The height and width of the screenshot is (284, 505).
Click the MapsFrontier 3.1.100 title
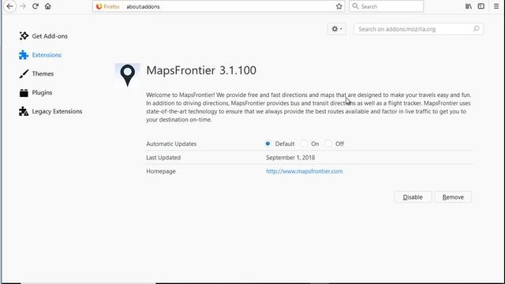tap(201, 70)
